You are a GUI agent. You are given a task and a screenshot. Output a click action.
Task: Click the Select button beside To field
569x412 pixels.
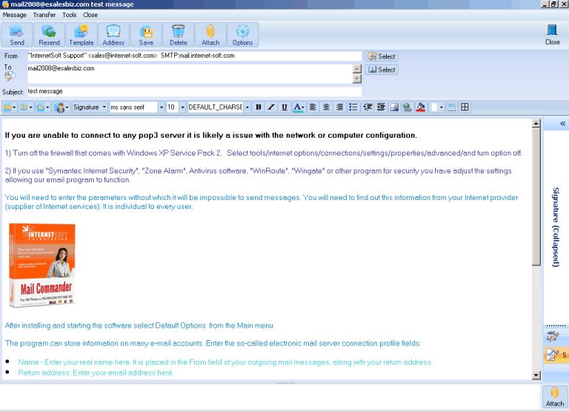382,70
